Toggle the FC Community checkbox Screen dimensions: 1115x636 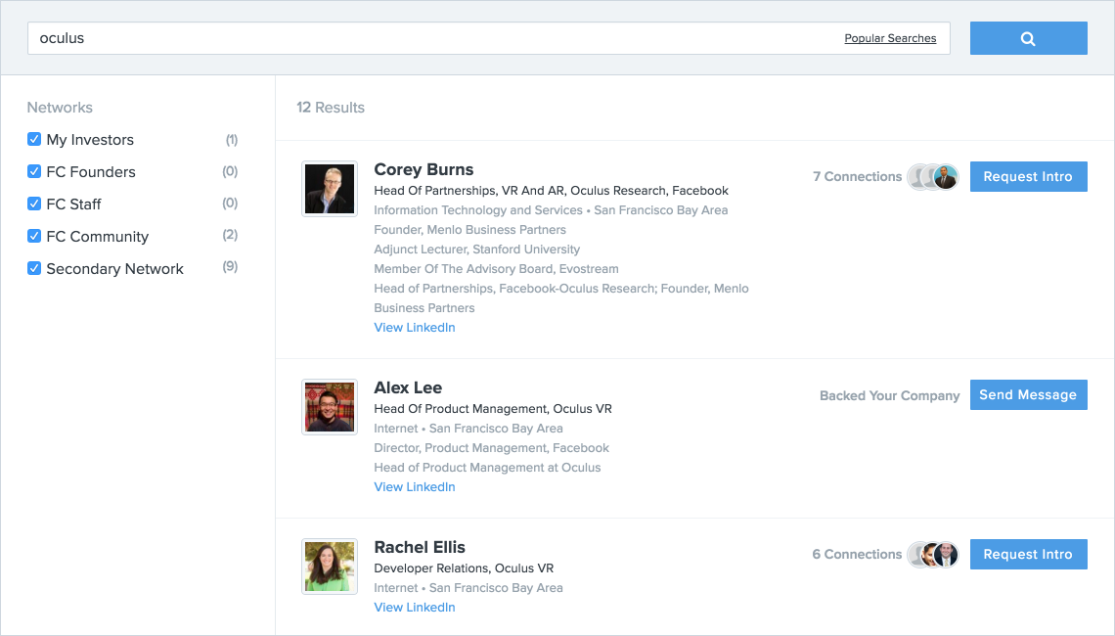[x=34, y=236]
